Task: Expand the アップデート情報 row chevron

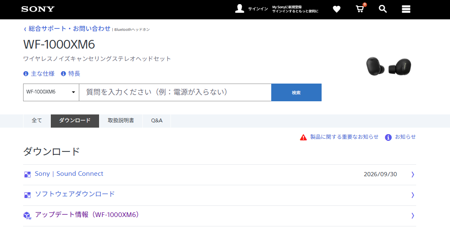Action: coord(413,216)
